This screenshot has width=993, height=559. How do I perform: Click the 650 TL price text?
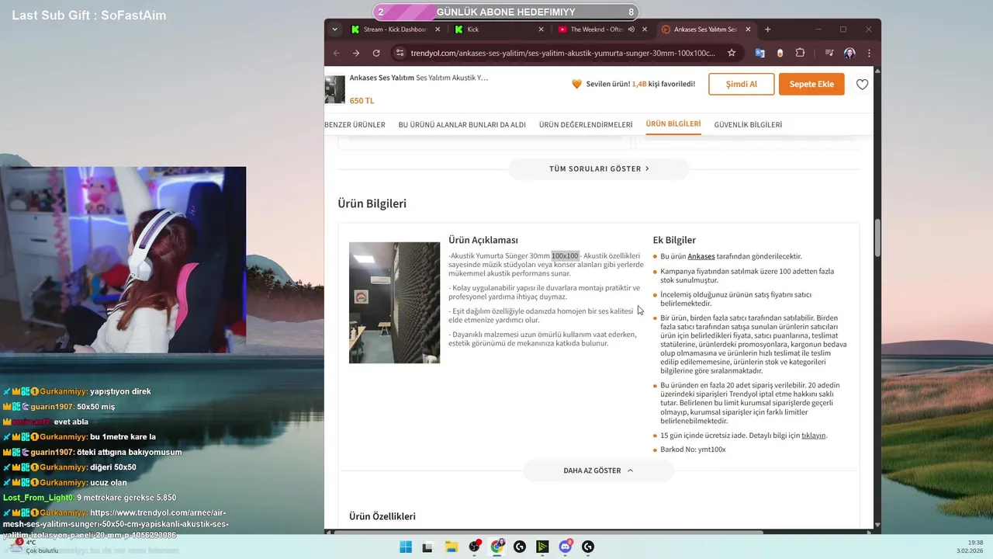[362, 101]
